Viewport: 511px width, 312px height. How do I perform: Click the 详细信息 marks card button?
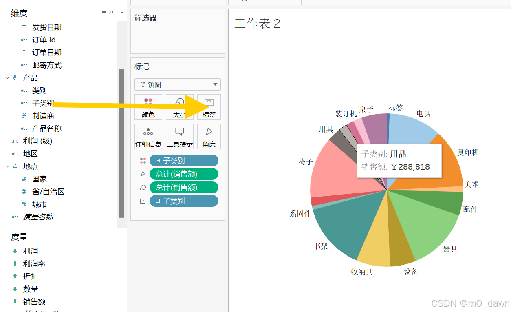pos(148,137)
